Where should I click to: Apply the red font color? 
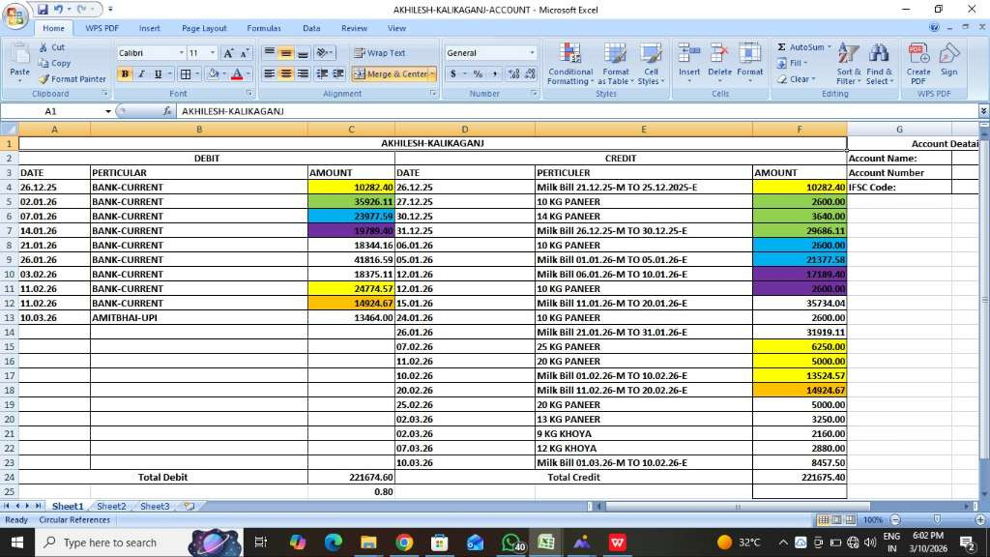[x=237, y=73]
